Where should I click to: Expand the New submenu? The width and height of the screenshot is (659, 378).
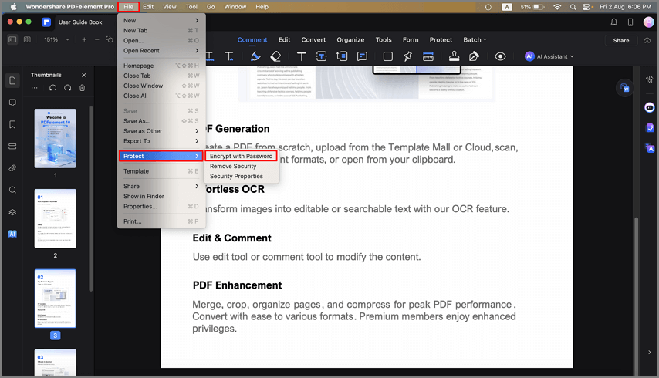pyautogui.click(x=161, y=20)
